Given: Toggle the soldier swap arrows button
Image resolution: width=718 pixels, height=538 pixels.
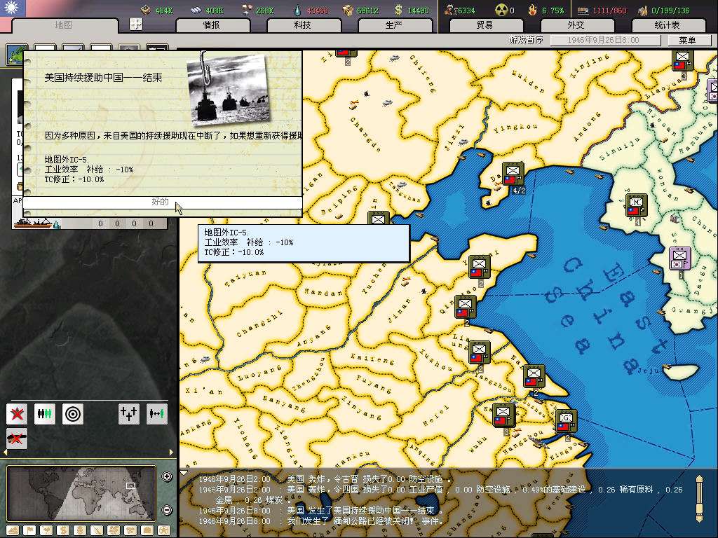Looking at the screenshot, I should click(x=156, y=414).
